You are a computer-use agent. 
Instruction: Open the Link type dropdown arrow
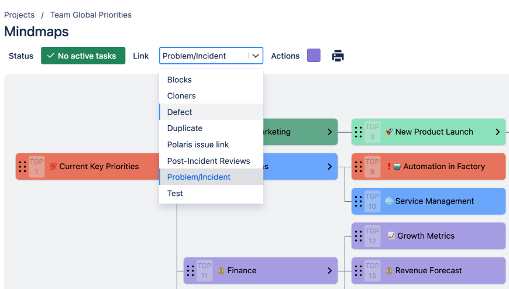[256, 56]
